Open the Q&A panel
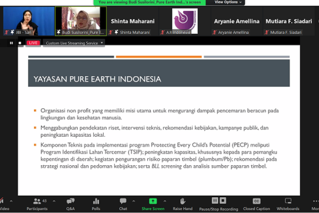319x213 pixels. [x=70, y=203]
